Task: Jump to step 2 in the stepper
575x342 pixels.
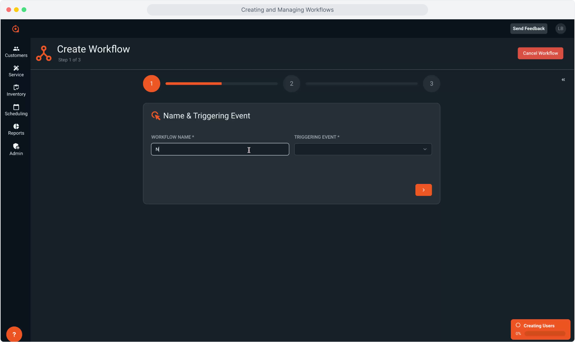Action: [292, 84]
